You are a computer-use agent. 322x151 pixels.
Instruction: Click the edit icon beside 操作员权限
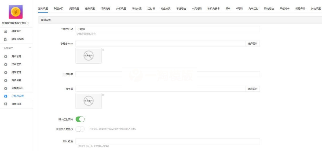(x=5, y=39)
